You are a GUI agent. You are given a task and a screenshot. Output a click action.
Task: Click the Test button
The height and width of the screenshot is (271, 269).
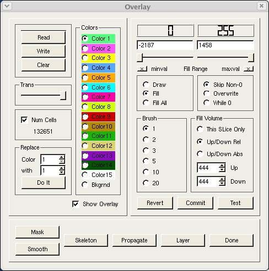235,203
